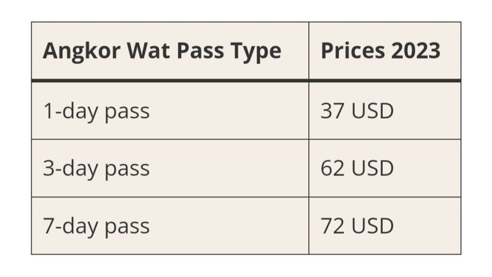Click the 'Angkor Wat Pass Type' header cell
The image size is (492, 277).
pos(170,51)
